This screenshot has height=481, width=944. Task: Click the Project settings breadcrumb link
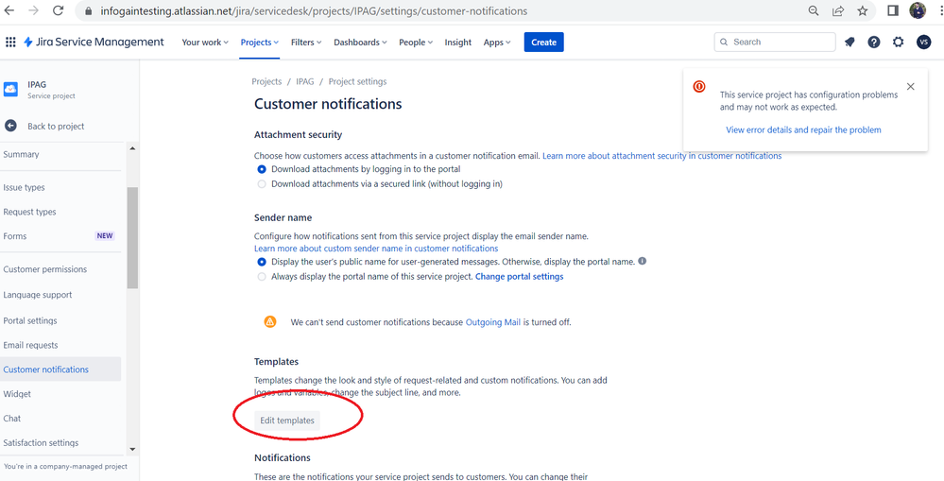357,81
